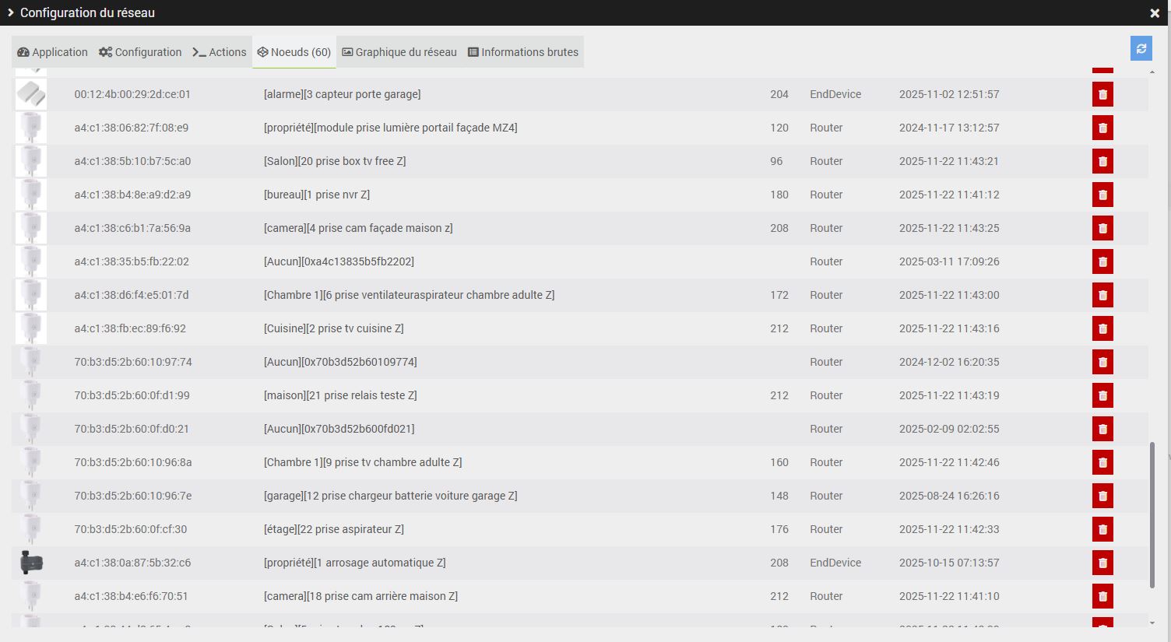
Task: Remove the Salon box tv free node
Action: point(1102,161)
